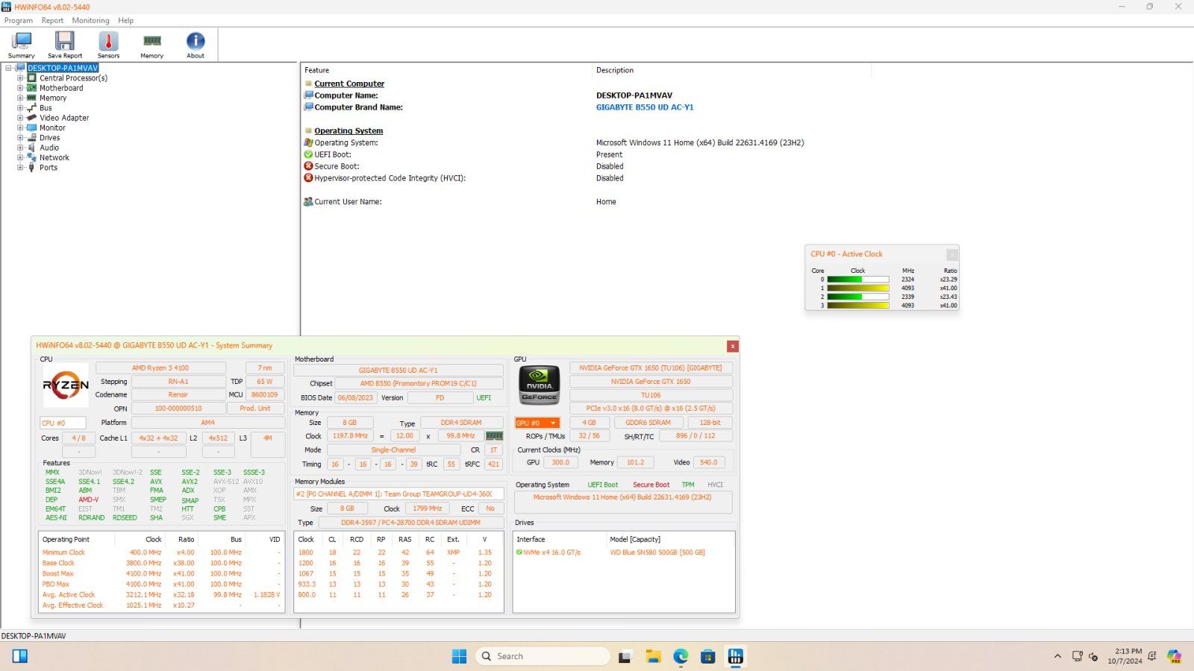Open Task View on the taskbar
This screenshot has height=671, width=1194.
[625, 656]
